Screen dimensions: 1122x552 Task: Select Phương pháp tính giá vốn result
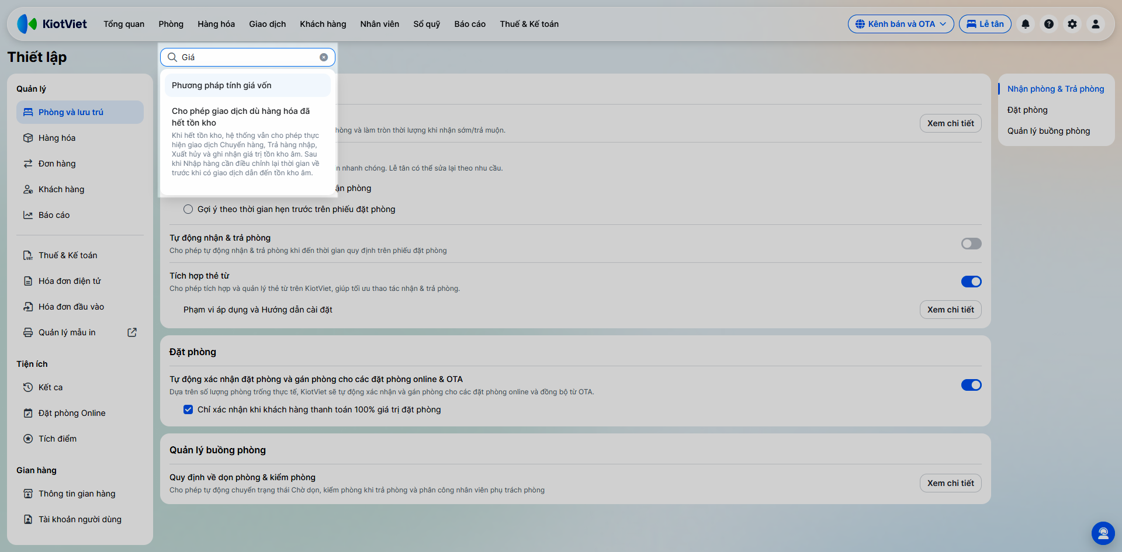248,85
